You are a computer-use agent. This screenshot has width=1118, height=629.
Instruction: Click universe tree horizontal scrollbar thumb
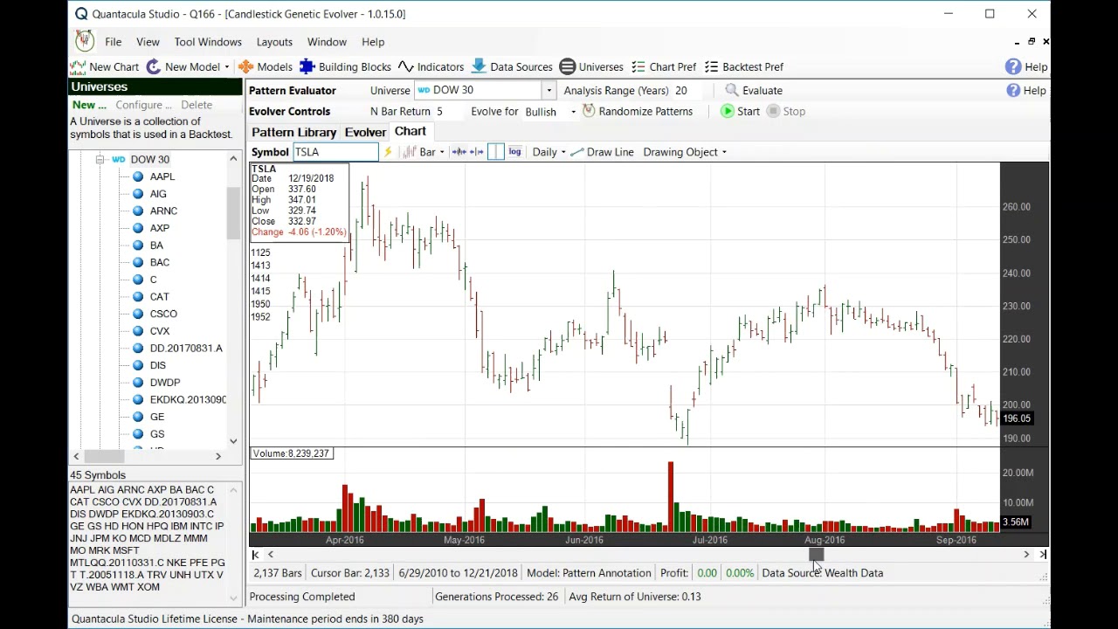coord(104,456)
